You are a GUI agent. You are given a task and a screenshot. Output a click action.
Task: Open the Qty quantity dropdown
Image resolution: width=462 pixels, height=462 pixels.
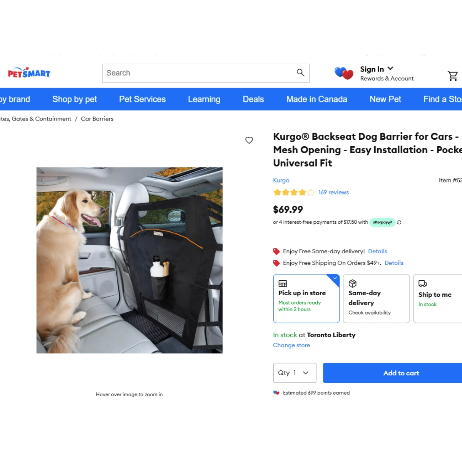pos(295,373)
